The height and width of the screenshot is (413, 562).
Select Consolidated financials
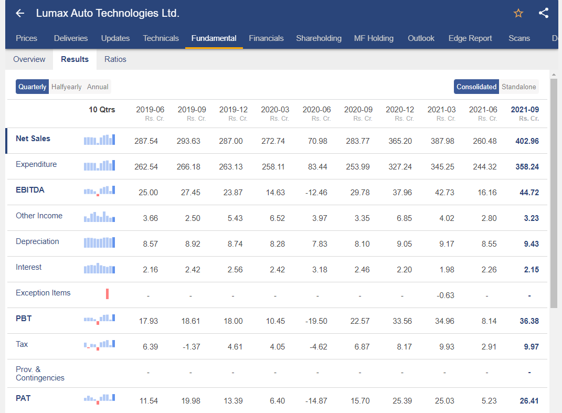(476, 87)
